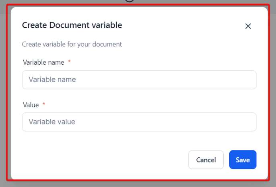Place cursor in the "Variable value" placeholder box
This screenshot has height=187, width=276.
[139, 122]
